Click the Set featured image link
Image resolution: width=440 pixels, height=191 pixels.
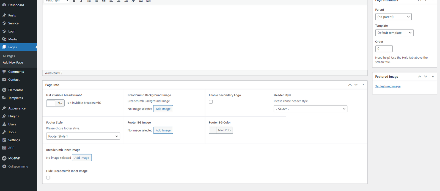pos(388,86)
